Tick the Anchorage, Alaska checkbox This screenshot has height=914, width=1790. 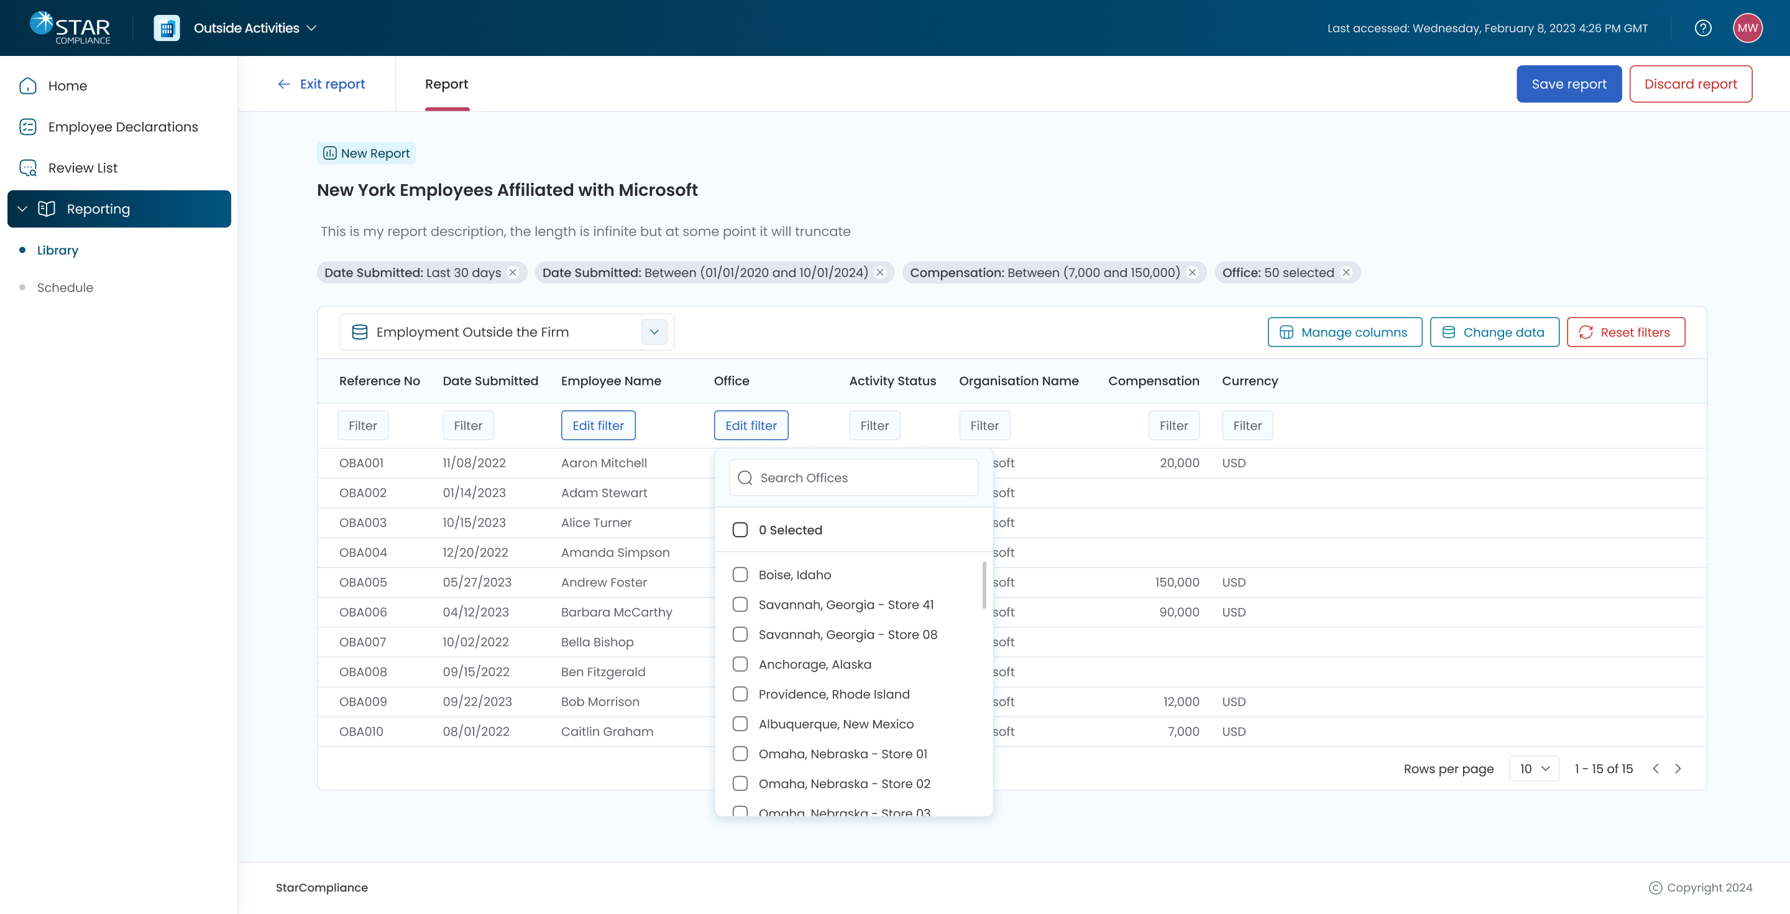pyautogui.click(x=740, y=664)
